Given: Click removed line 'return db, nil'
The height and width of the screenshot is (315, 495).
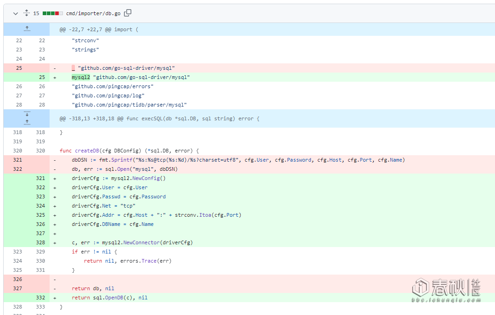Looking at the screenshot, I should [93, 288].
